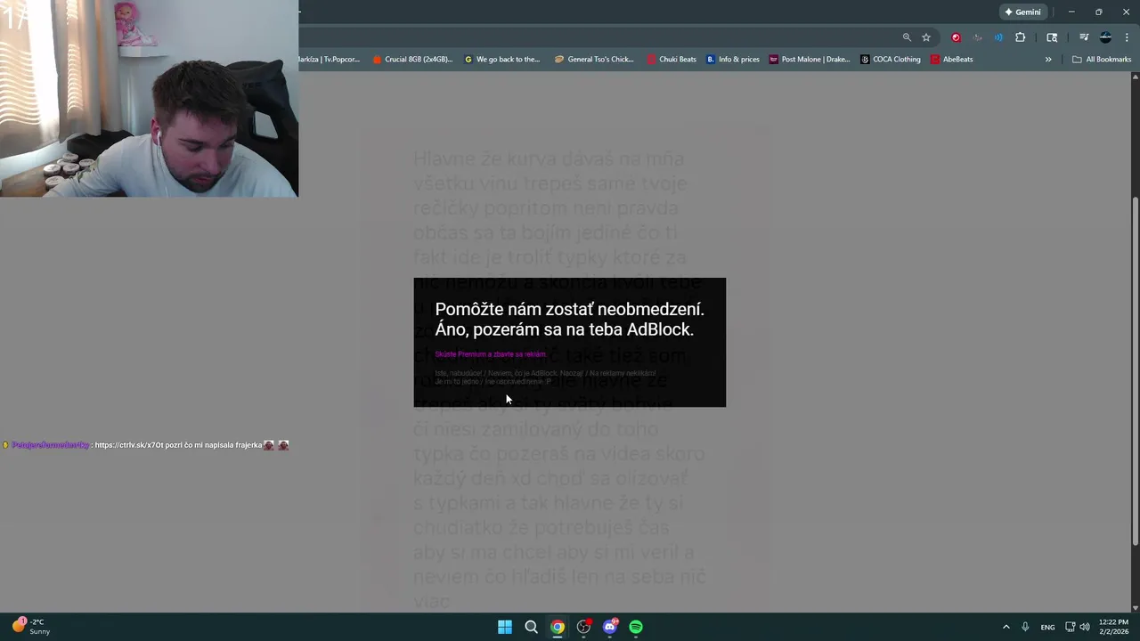Click the microphone tray icon
This screenshot has height=641, width=1140.
(1026, 627)
